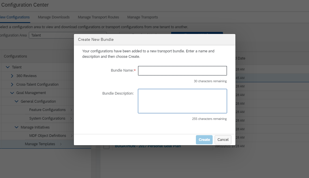Viewport: 309px width, 178px height.
Task: Select Manage Templates tree item
Action: (40, 144)
